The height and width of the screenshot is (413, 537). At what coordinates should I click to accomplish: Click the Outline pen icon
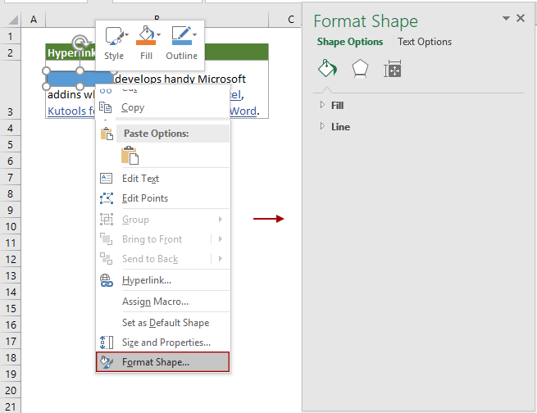click(180, 38)
